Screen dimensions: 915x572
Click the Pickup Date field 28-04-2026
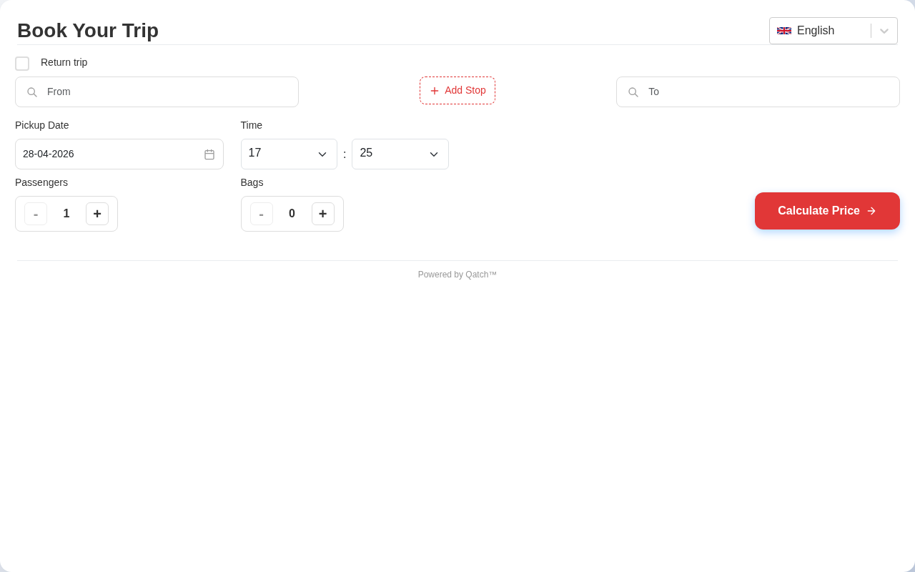[107, 154]
